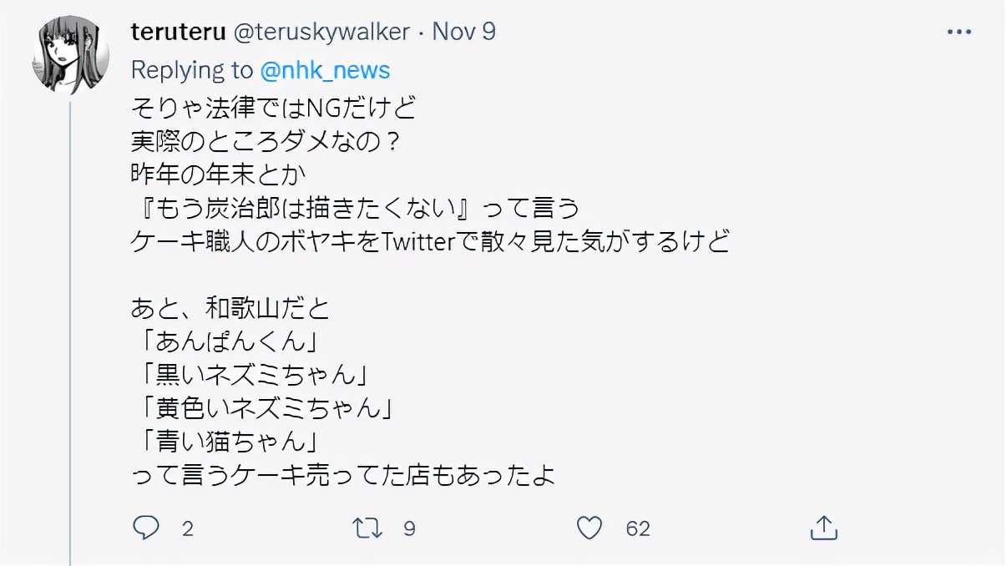Open the Nov 9 timestamp permalink
This screenshot has width=1007, height=566.
point(464,33)
